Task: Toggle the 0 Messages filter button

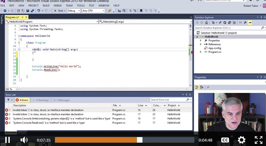Action: coord(61,100)
